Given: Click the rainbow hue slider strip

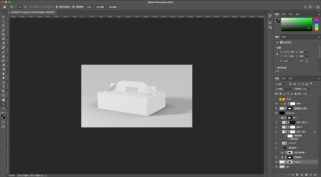Looking at the screenshot, I should 316,24.
